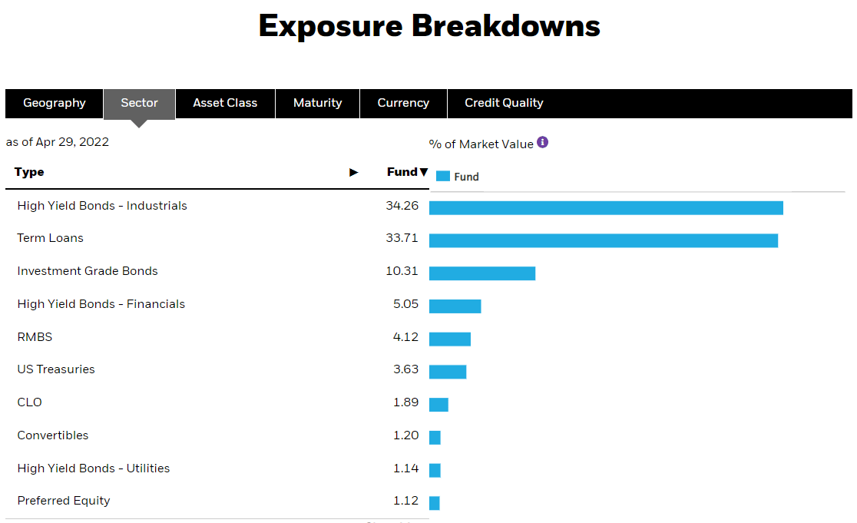Open the Currency tab

click(403, 103)
